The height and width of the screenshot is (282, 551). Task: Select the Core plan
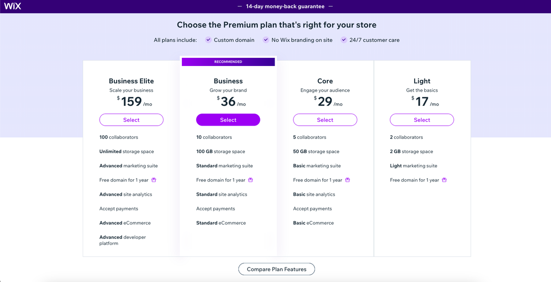(325, 120)
